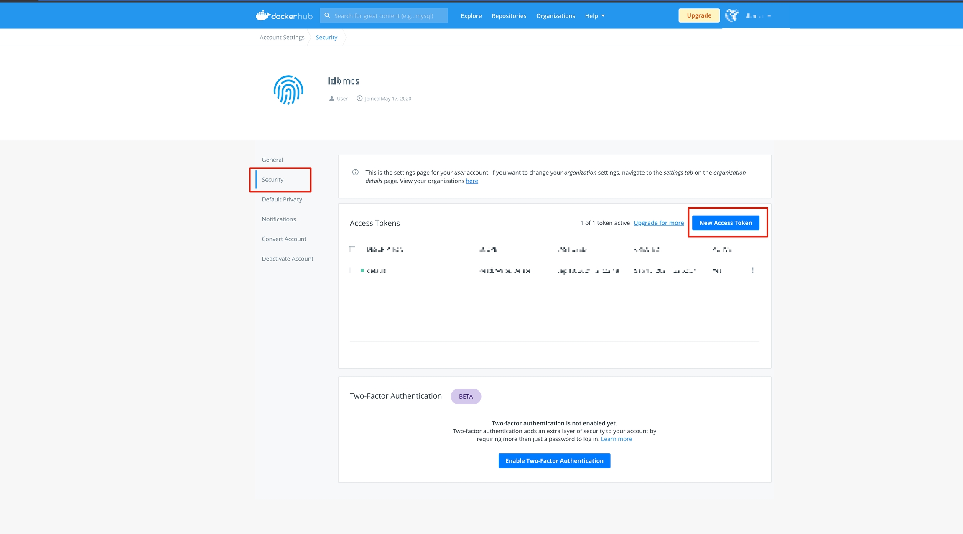
Task: Expand the Help dropdown menu
Action: click(x=594, y=16)
